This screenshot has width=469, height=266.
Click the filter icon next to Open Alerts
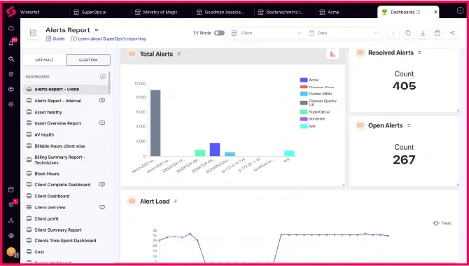pos(409,125)
